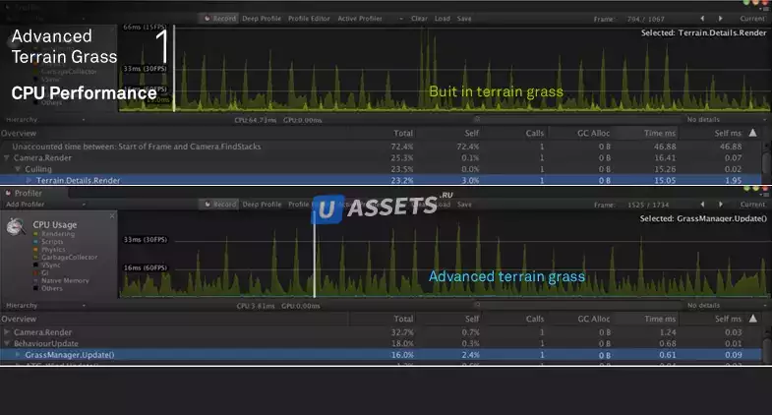Viewport: 772px width, 415px height.
Task: Click the CPU Usage stopwatch icon
Action: (x=16, y=227)
